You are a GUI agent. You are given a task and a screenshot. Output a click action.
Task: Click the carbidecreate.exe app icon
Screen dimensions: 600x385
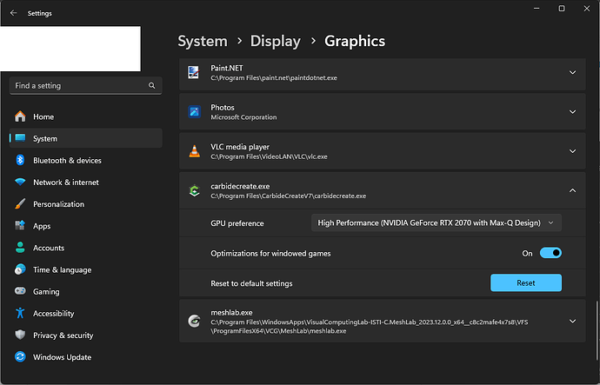coord(195,190)
